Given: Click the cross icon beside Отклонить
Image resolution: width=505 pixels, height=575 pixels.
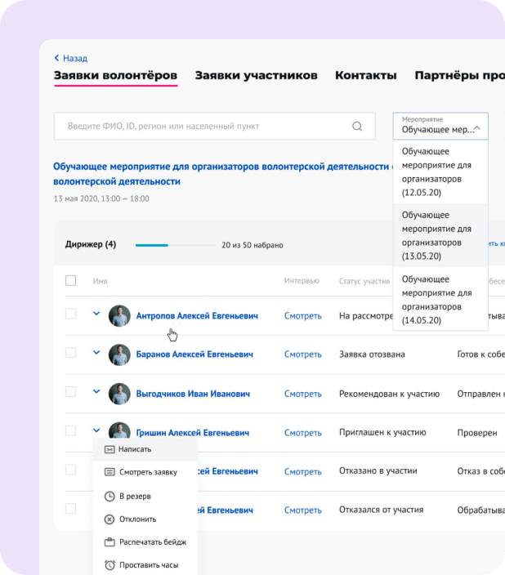Looking at the screenshot, I should (109, 519).
